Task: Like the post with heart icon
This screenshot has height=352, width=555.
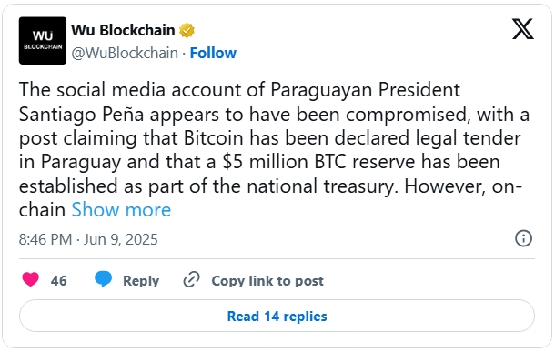Action: [31, 279]
